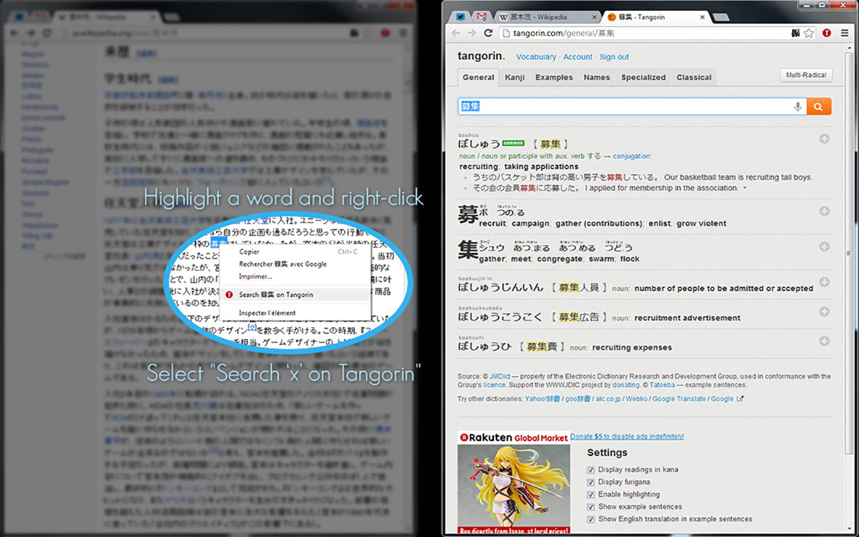
Task: Click the plus icon beside 募集人員 entry
Action: pyautogui.click(x=825, y=282)
